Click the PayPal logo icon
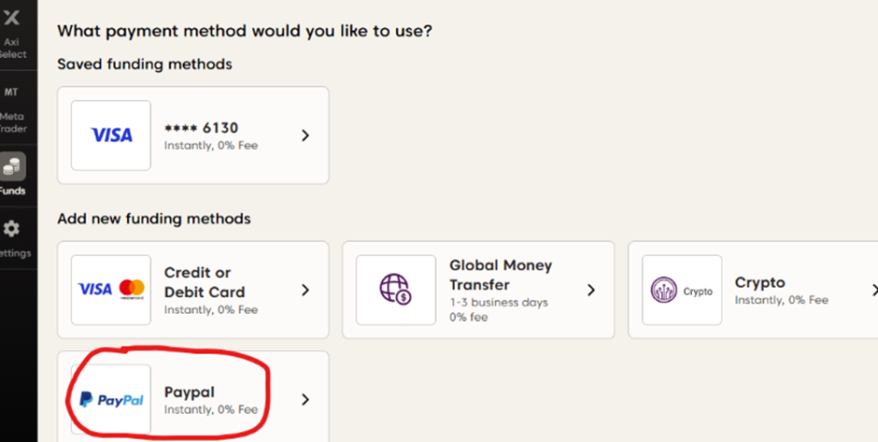Viewport: 878px width, 442px height. click(111, 400)
